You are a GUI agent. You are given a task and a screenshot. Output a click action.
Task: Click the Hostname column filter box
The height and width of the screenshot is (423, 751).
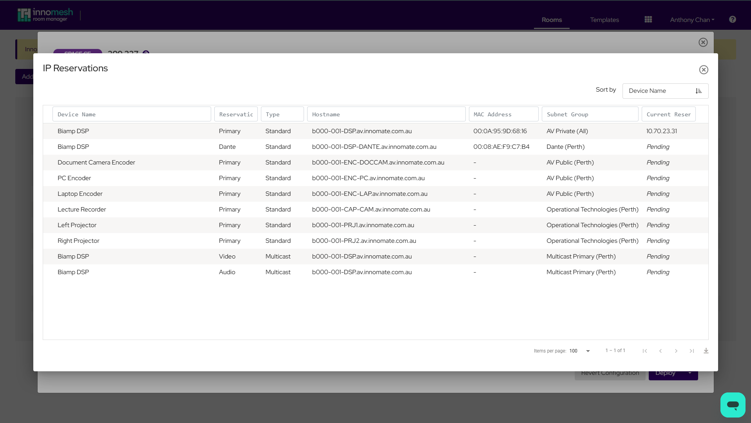point(386,114)
